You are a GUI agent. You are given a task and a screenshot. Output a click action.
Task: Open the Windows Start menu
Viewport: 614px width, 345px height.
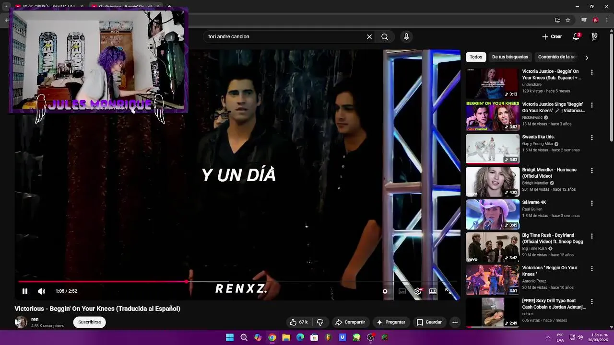point(230,337)
